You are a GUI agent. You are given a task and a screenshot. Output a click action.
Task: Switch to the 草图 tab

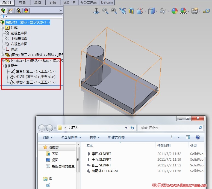(38, 2)
